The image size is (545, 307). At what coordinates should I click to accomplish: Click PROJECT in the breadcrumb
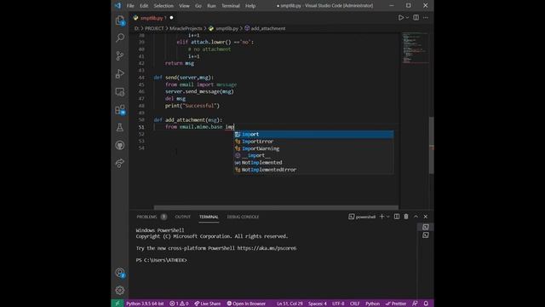coord(154,28)
